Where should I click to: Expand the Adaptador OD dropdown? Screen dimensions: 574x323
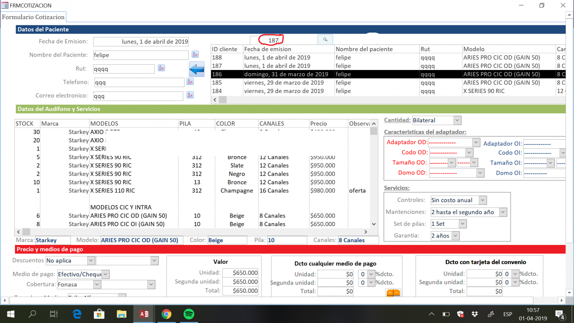pyautogui.click(x=476, y=142)
